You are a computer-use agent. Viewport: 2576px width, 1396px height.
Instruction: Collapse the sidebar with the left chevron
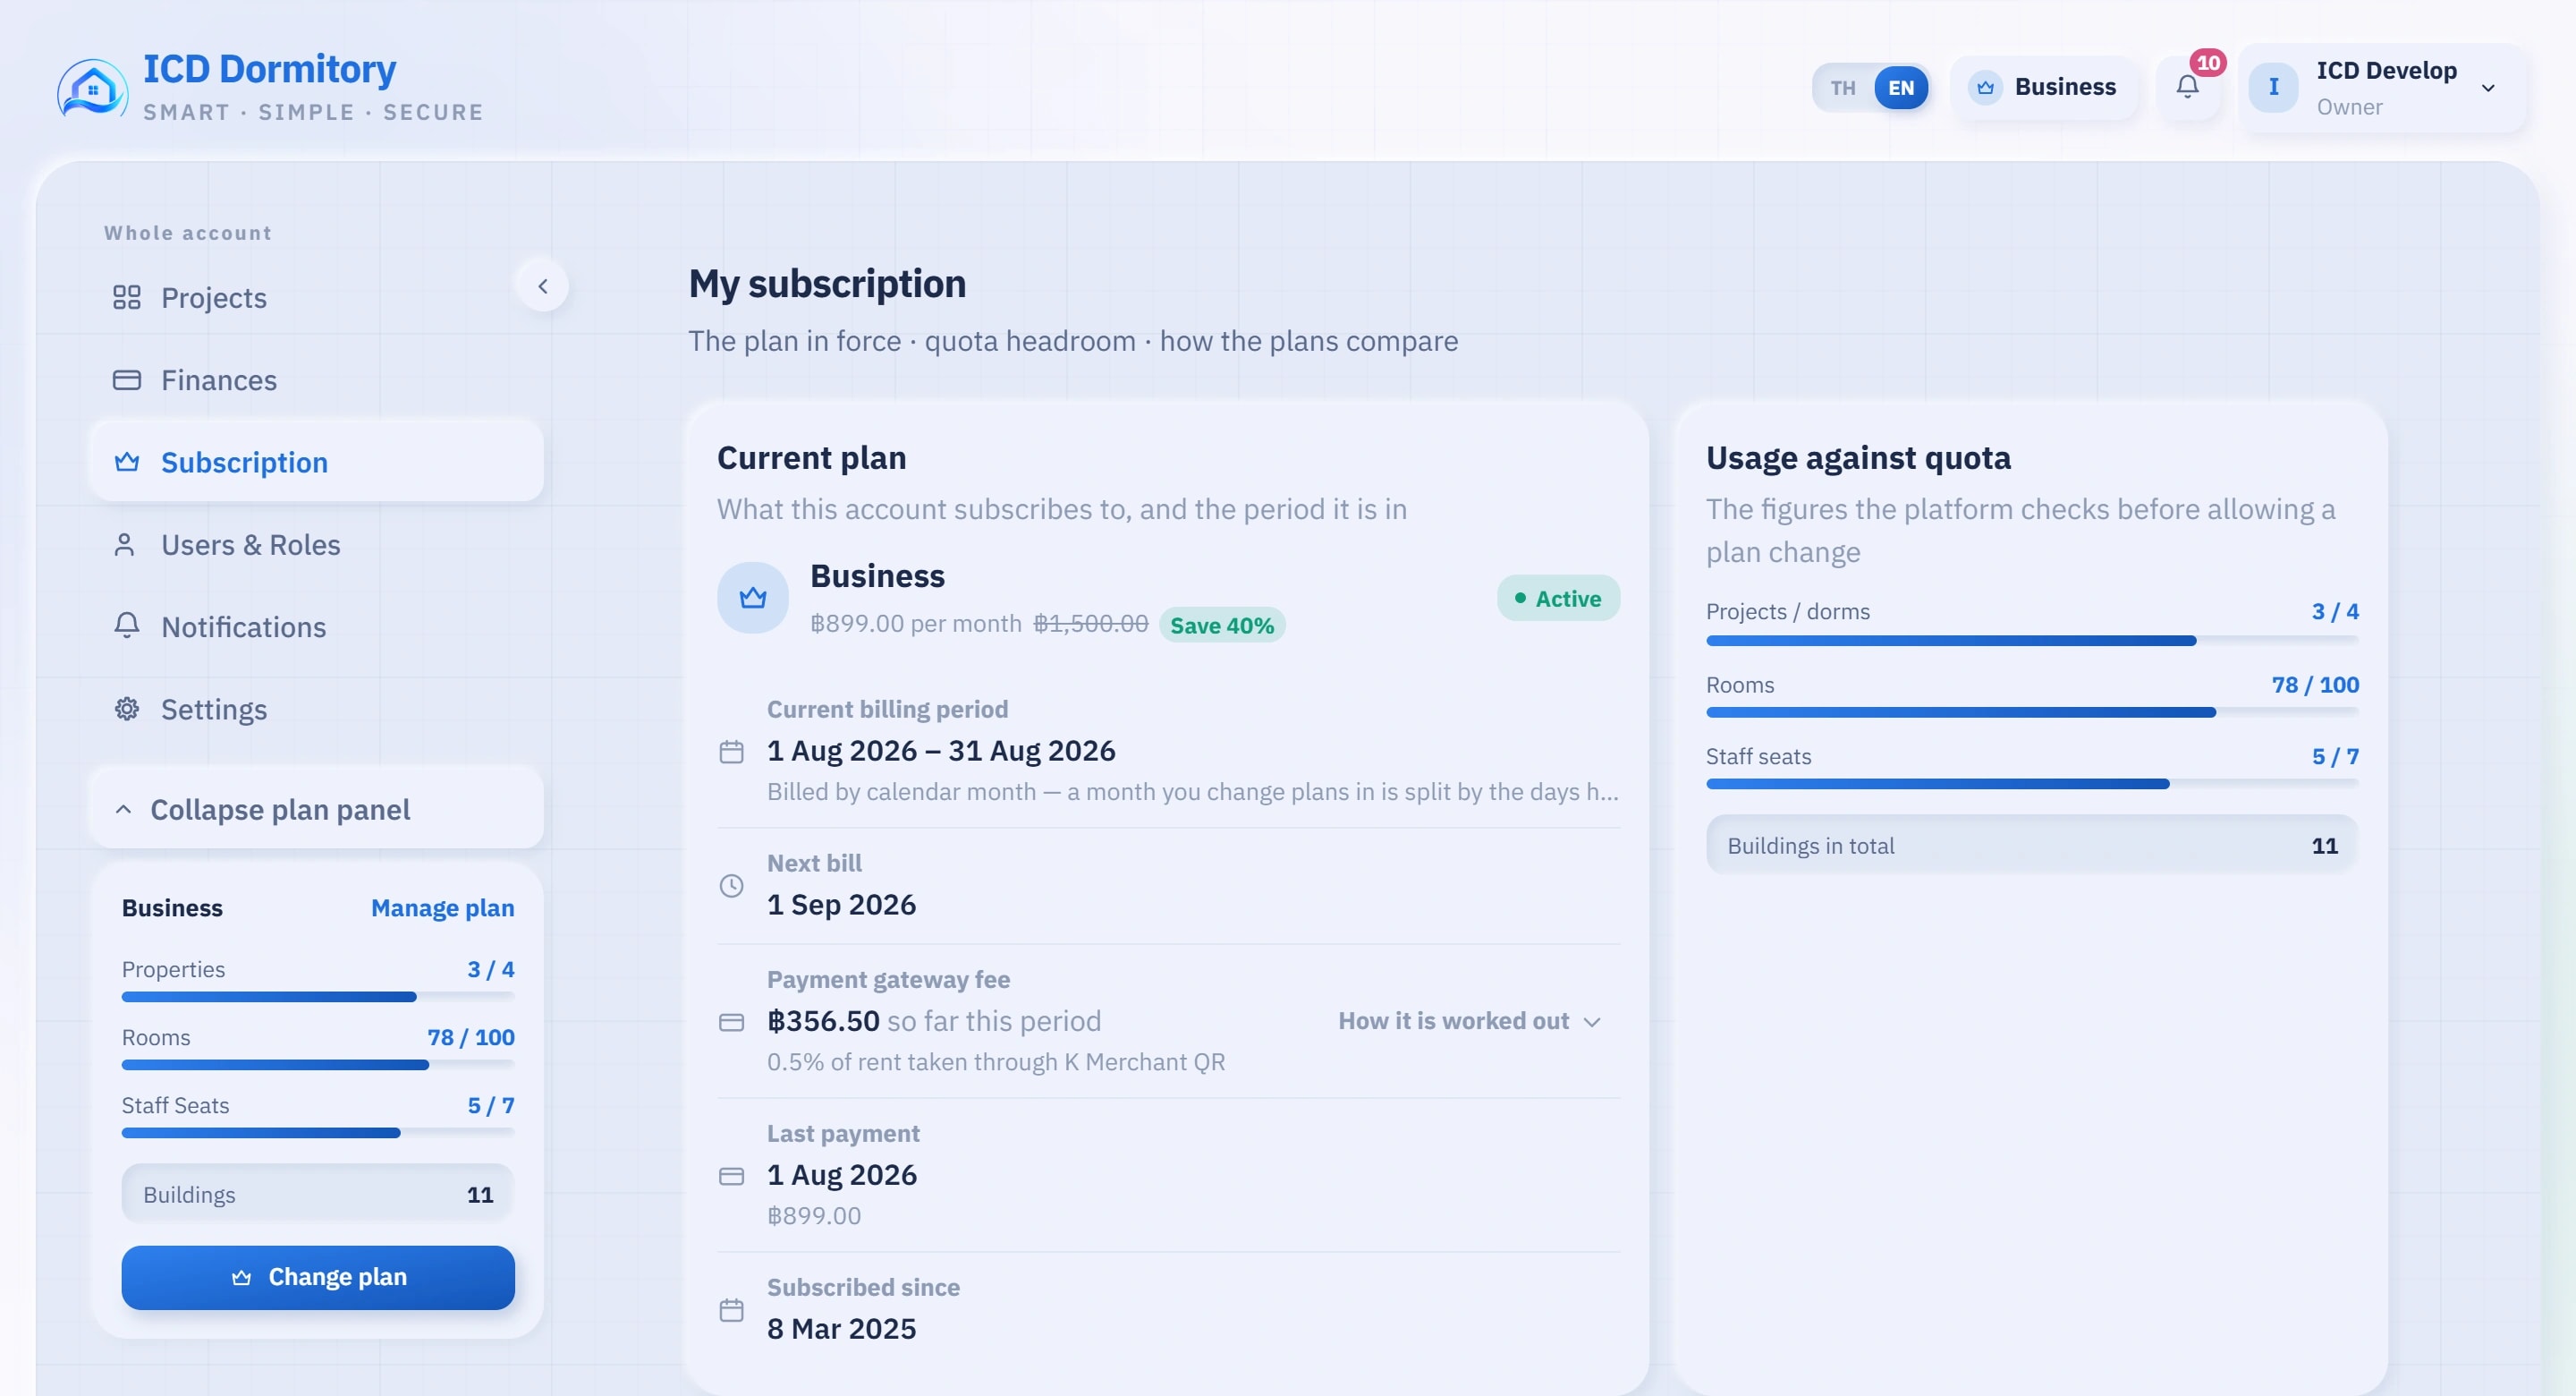point(543,286)
